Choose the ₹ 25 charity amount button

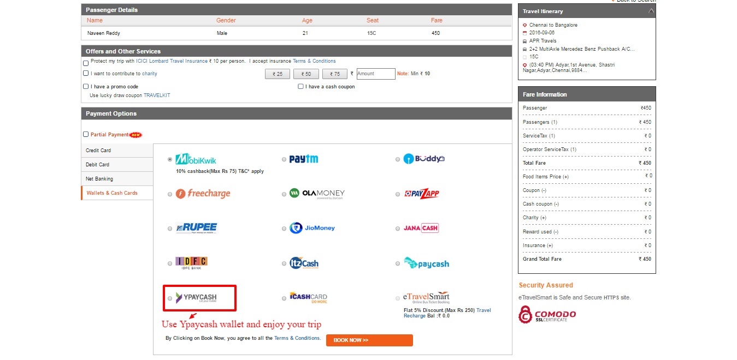tap(278, 74)
